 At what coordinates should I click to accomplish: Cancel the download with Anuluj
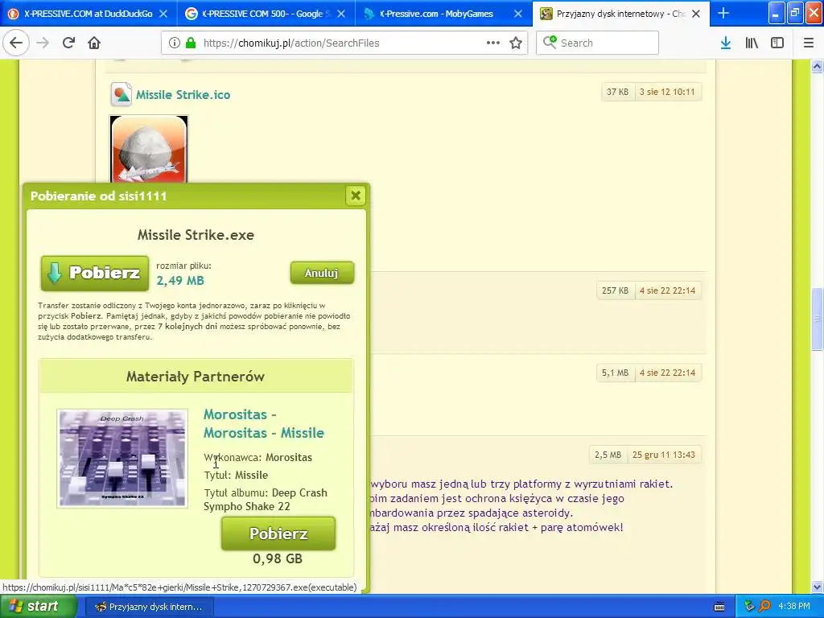(x=322, y=273)
